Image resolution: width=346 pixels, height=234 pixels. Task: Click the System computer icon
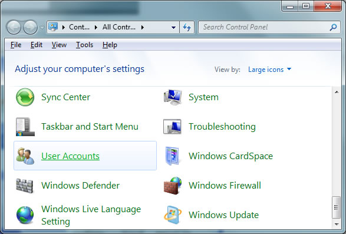pos(173,97)
